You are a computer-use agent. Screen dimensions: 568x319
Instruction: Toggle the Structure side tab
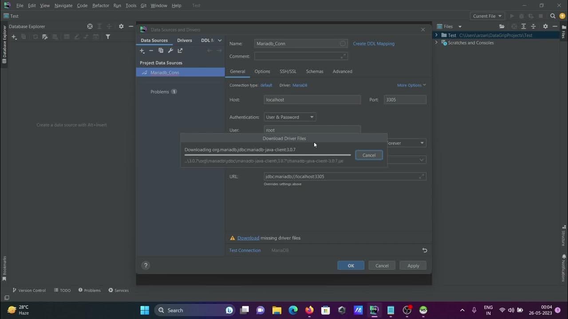pyautogui.click(x=564, y=235)
